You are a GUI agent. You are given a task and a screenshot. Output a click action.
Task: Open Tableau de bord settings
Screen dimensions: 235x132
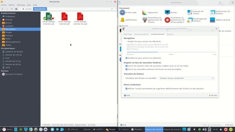pos(220,20)
